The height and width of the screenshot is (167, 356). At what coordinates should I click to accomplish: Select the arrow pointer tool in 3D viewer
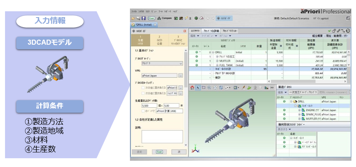[x=198, y=88]
